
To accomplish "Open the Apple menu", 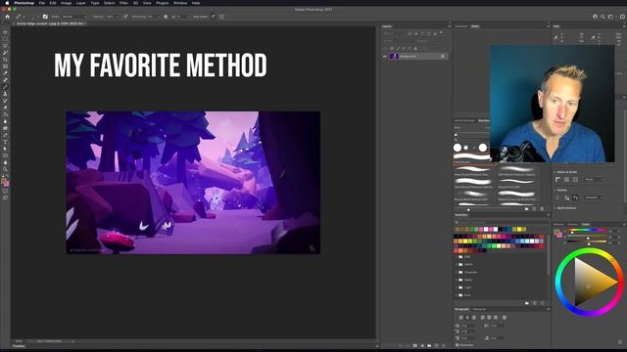I will (x=7, y=3).
